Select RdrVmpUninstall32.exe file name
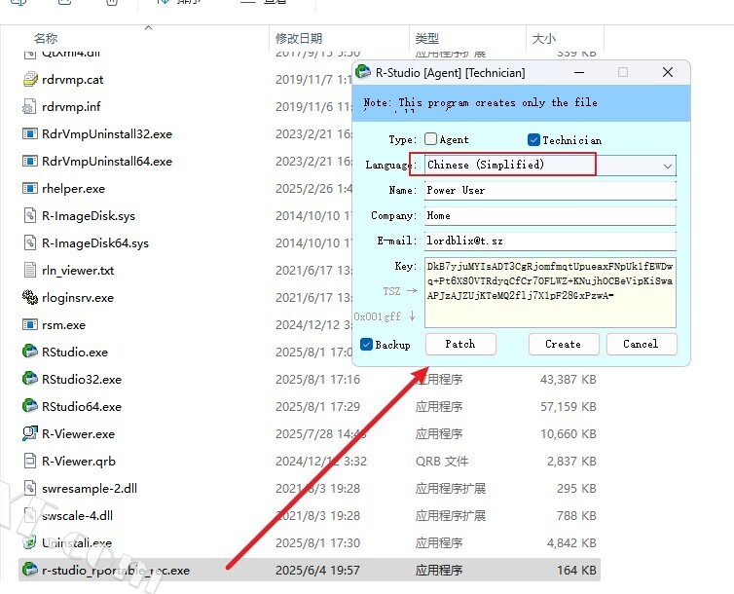The height and width of the screenshot is (594, 734). tap(107, 133)
